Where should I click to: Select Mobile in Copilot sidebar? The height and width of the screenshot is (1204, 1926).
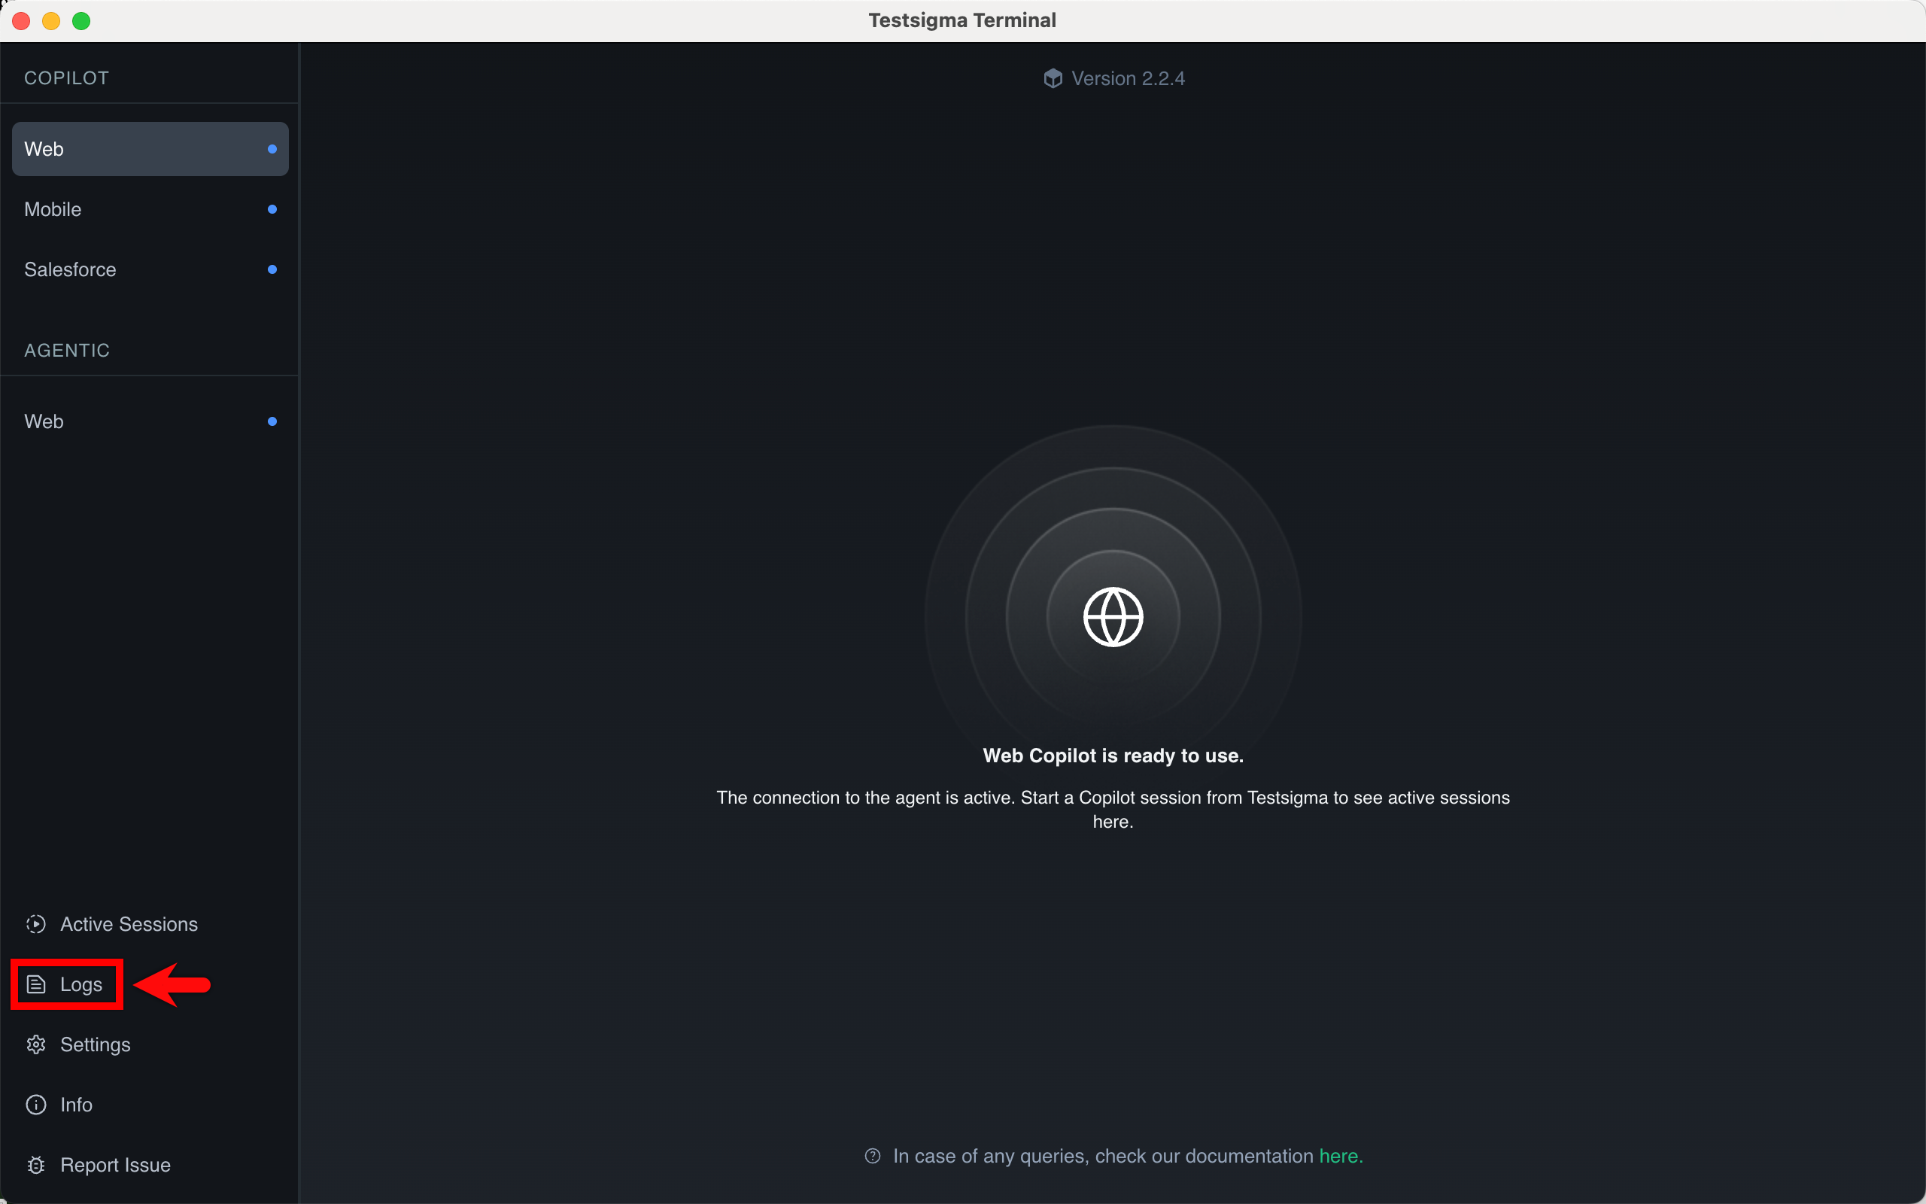pyautogui.click(x=150, y=209)
